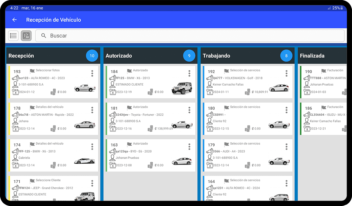352x206 pixels.
Task: Open the three-dot menu on card 180
Action: point(287,110)
